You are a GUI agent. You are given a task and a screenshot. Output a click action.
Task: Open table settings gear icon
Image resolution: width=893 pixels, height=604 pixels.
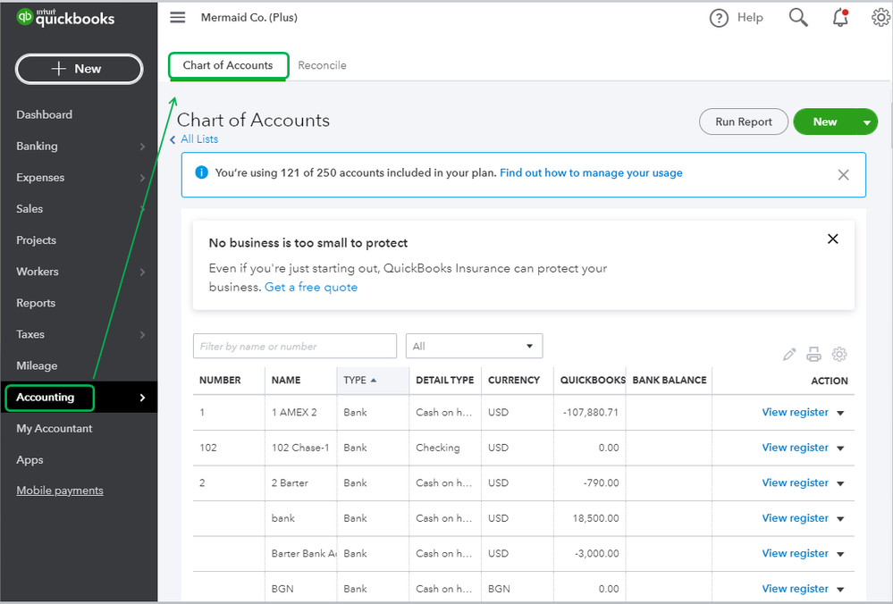(839, 355)
